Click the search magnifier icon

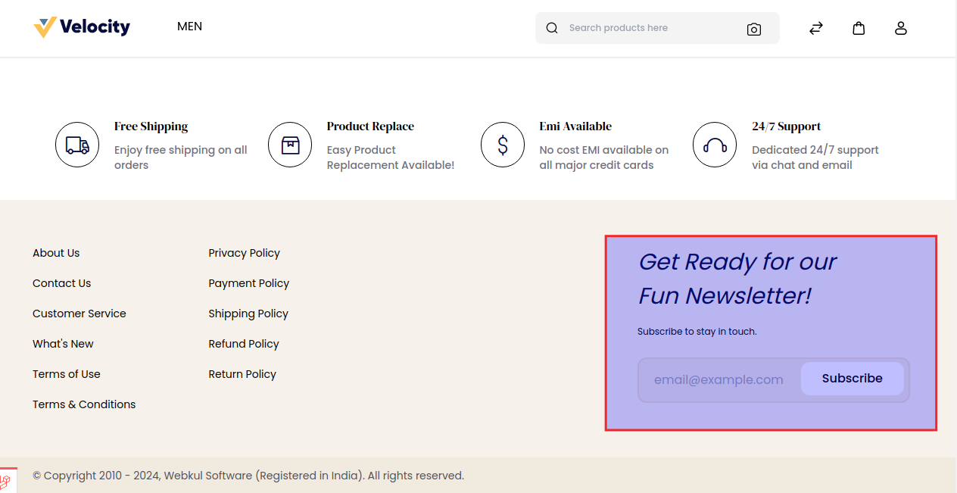552,28
